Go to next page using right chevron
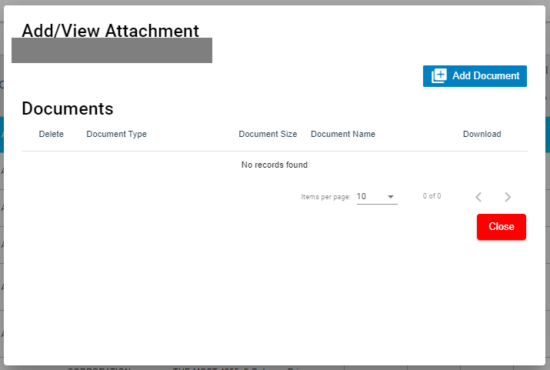 [508, 197]
